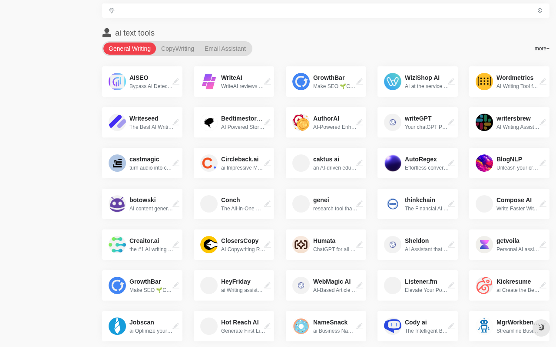
Task: Click the WriteAI purple logo icon
Action: pos(209,82)
